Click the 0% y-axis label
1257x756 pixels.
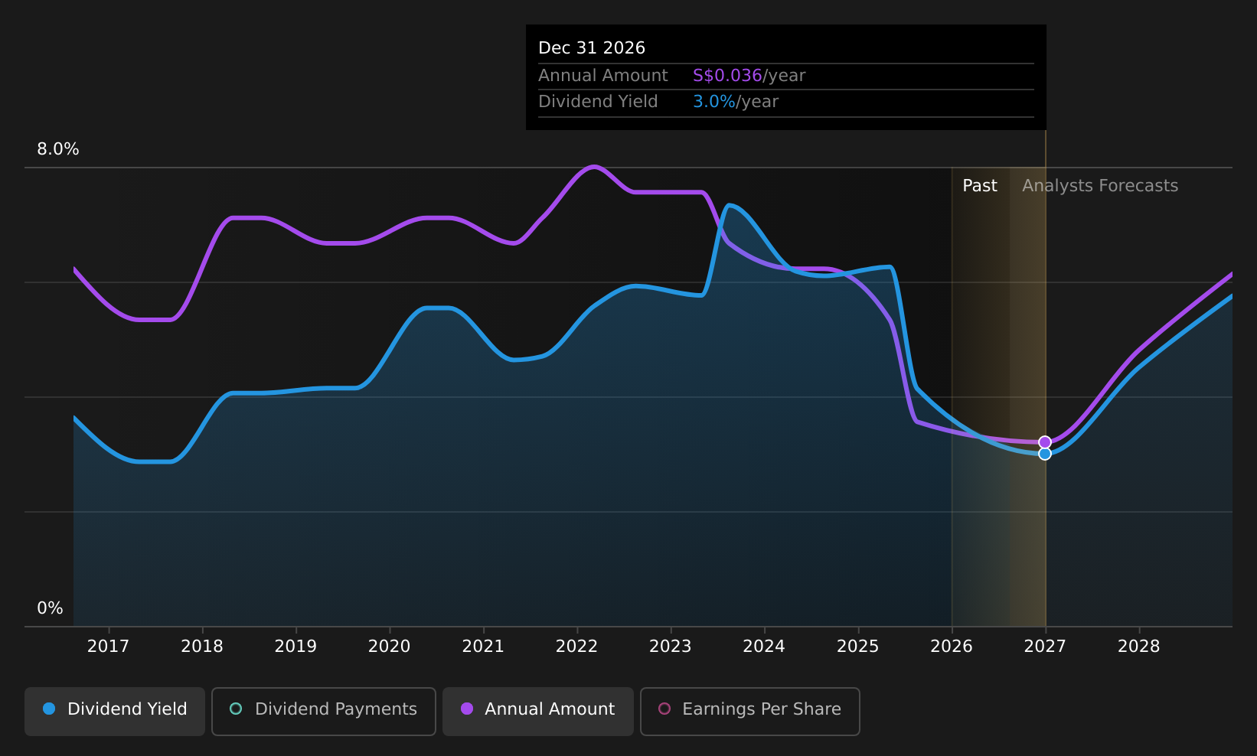51,608
